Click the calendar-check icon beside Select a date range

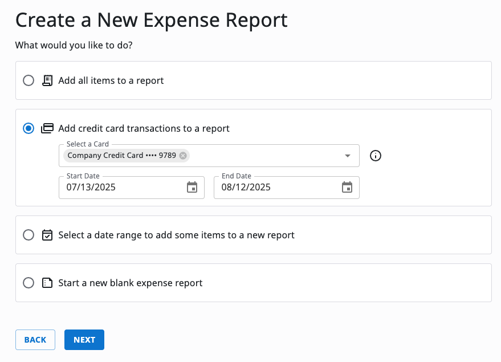47,235
